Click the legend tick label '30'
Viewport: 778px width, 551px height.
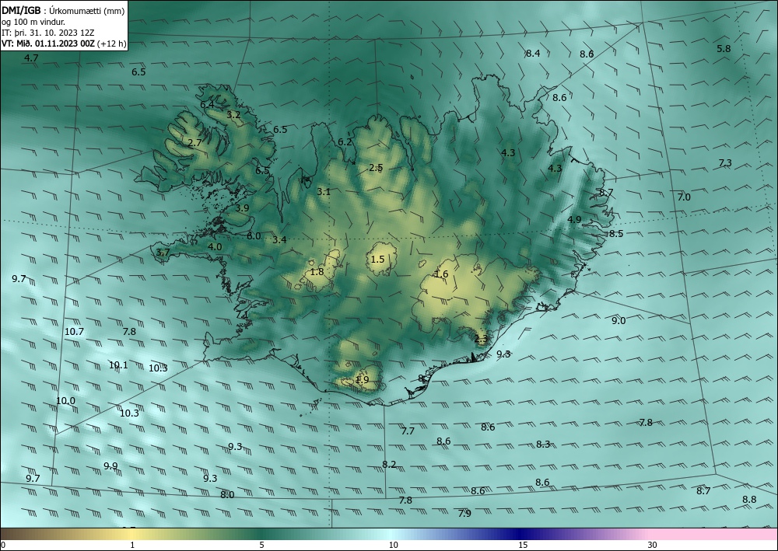click(x=652, y=546)
